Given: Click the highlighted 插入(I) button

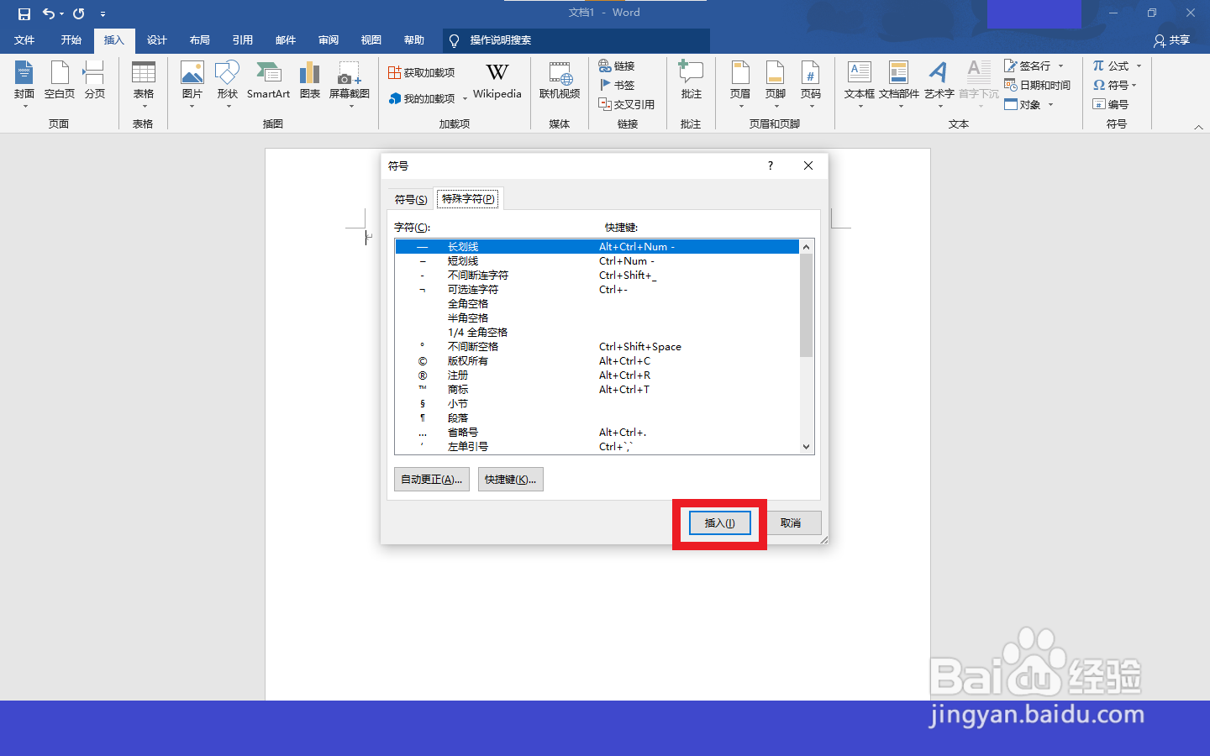Looking at the screenshot, I should click(719, 522).
